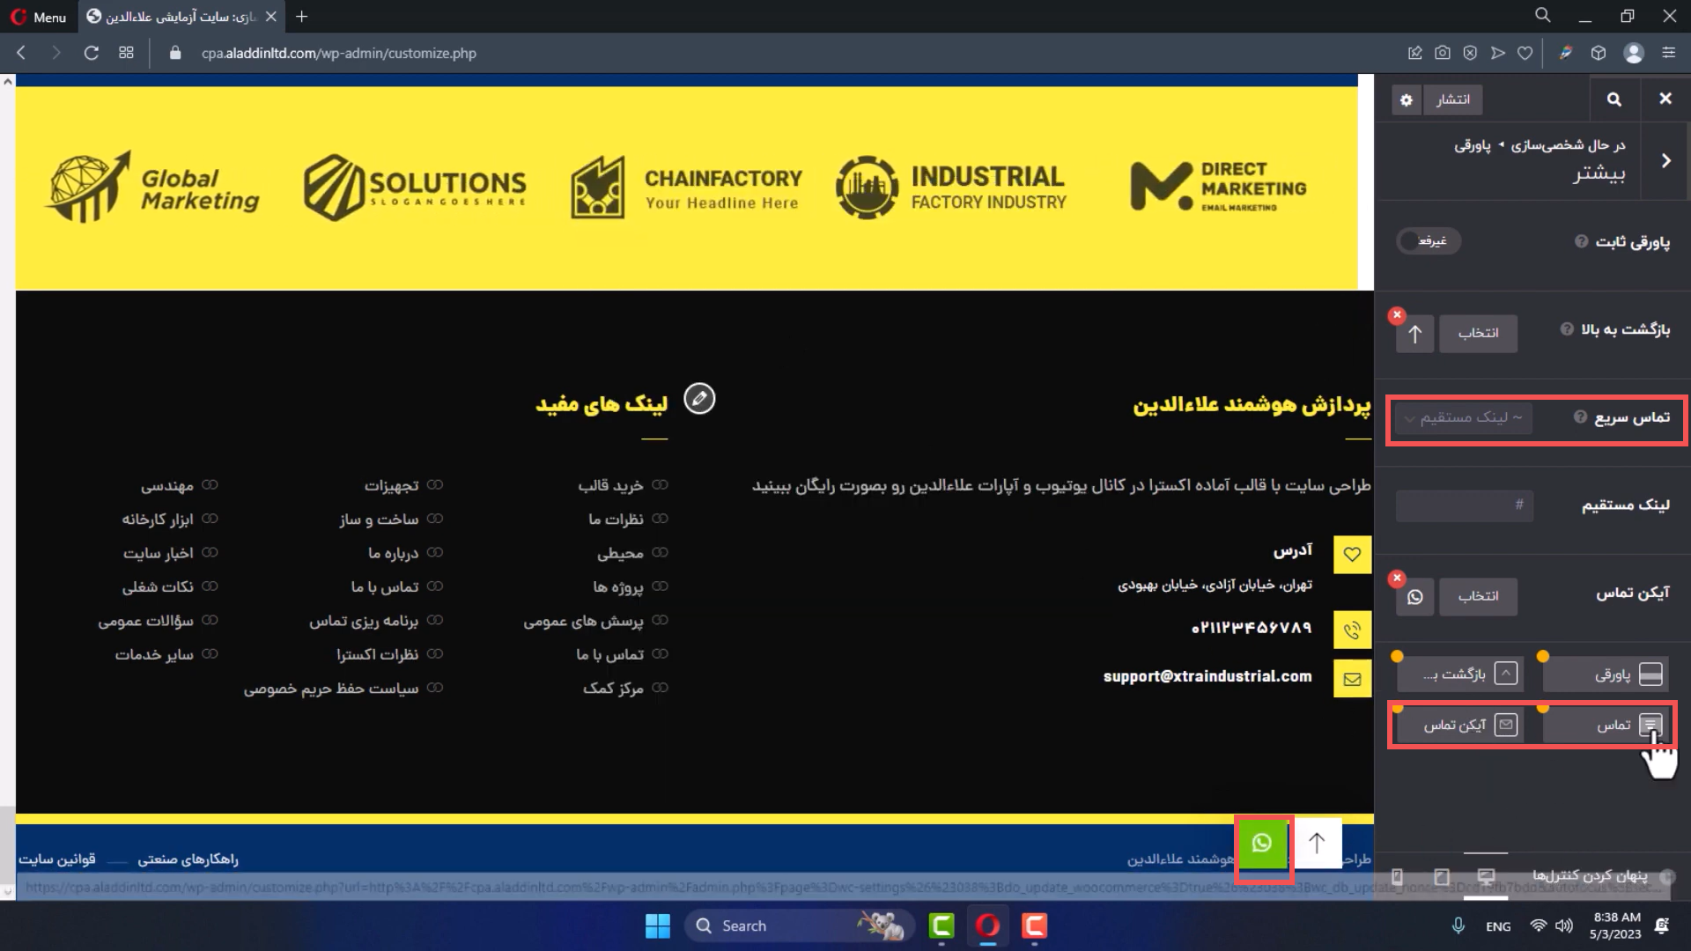1691x951 pixels.
Task: Open browser profile avatar
Action: [x=1634, y=53]
